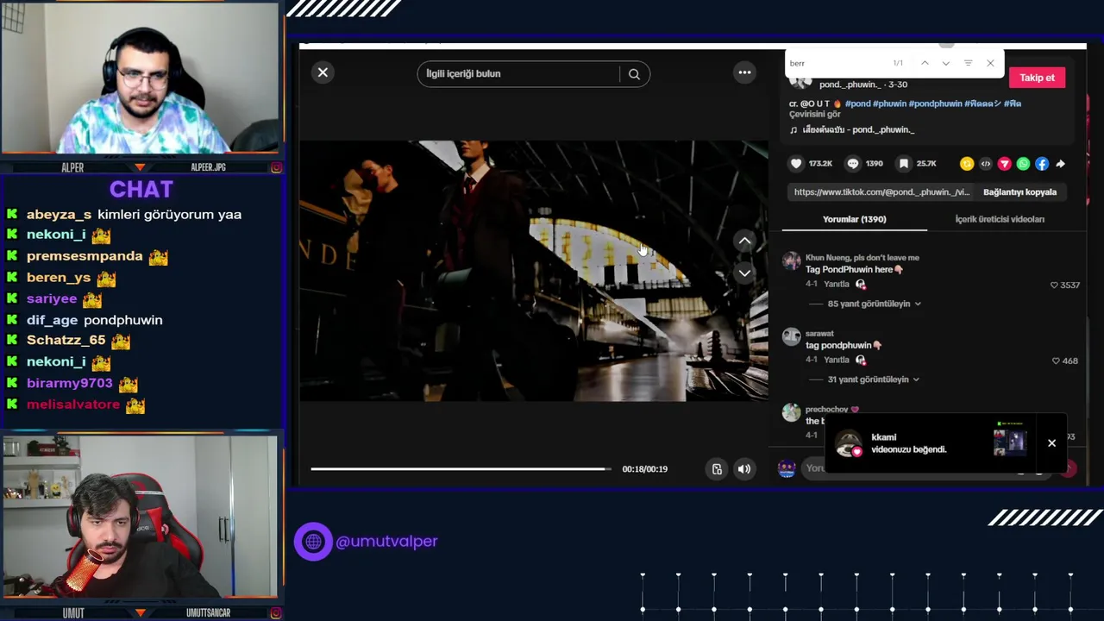Share via the red send icon
Viewport: 1104px width, 621px height.
click(1005, 164)
